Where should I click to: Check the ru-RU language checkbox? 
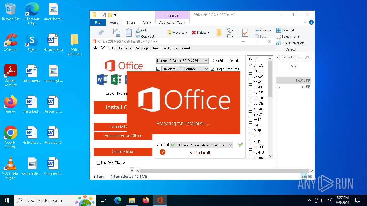[250, 71]
